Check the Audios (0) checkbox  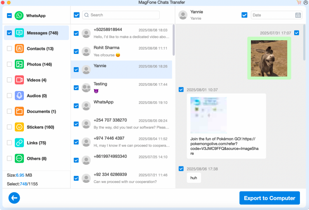tap(9, 96)
